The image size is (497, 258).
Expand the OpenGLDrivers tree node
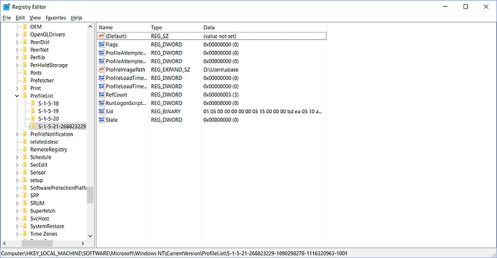17,34
